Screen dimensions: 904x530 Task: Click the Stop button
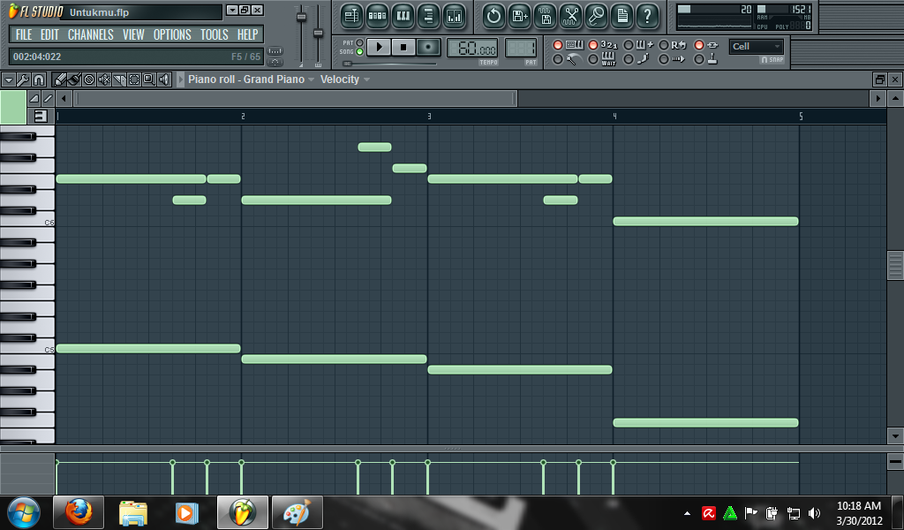403,48
